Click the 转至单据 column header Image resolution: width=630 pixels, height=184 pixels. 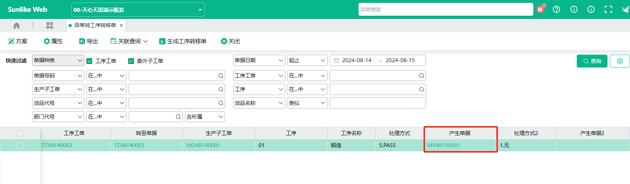(x=146, y=133)
